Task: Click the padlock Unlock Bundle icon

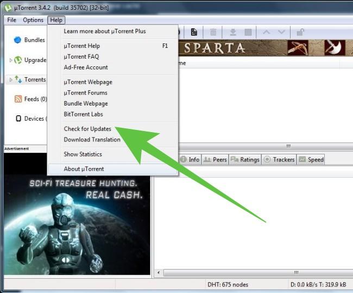Action: 300,32
